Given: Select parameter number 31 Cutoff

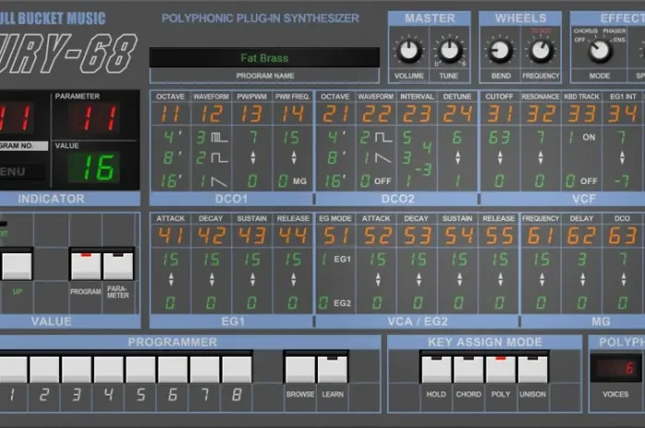Looking at the screenshot, I should tap(499, 114).
